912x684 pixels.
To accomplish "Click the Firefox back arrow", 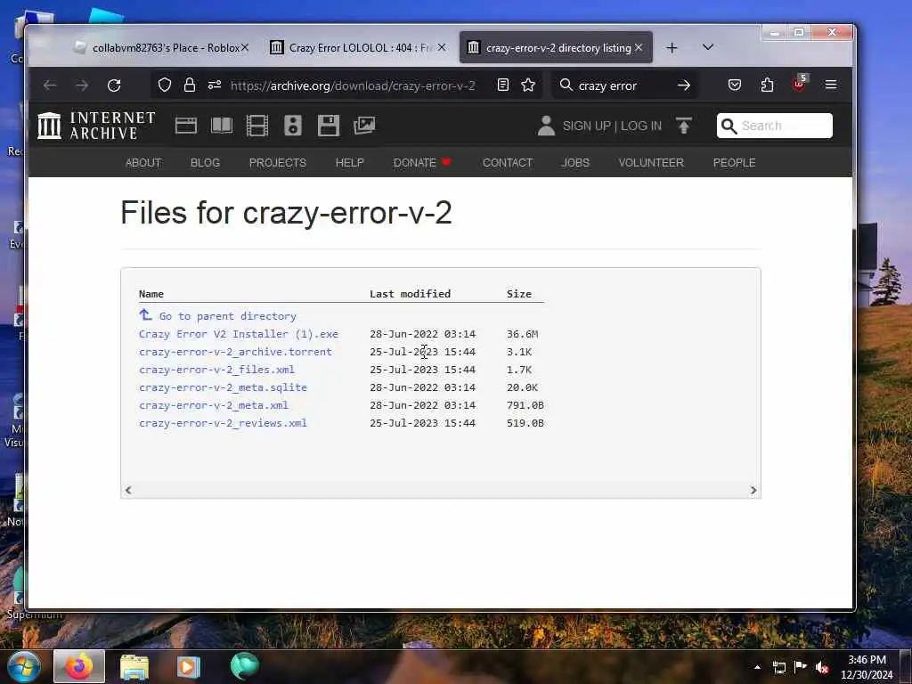I will [50, 85].
